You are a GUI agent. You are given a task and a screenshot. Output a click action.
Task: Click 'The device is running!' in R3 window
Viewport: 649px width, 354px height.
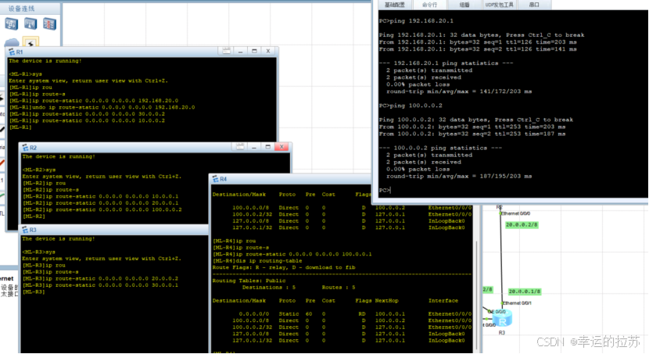59,239
